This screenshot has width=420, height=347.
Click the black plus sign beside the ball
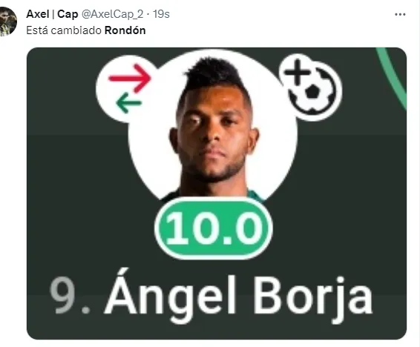click(x=297, y=72)
